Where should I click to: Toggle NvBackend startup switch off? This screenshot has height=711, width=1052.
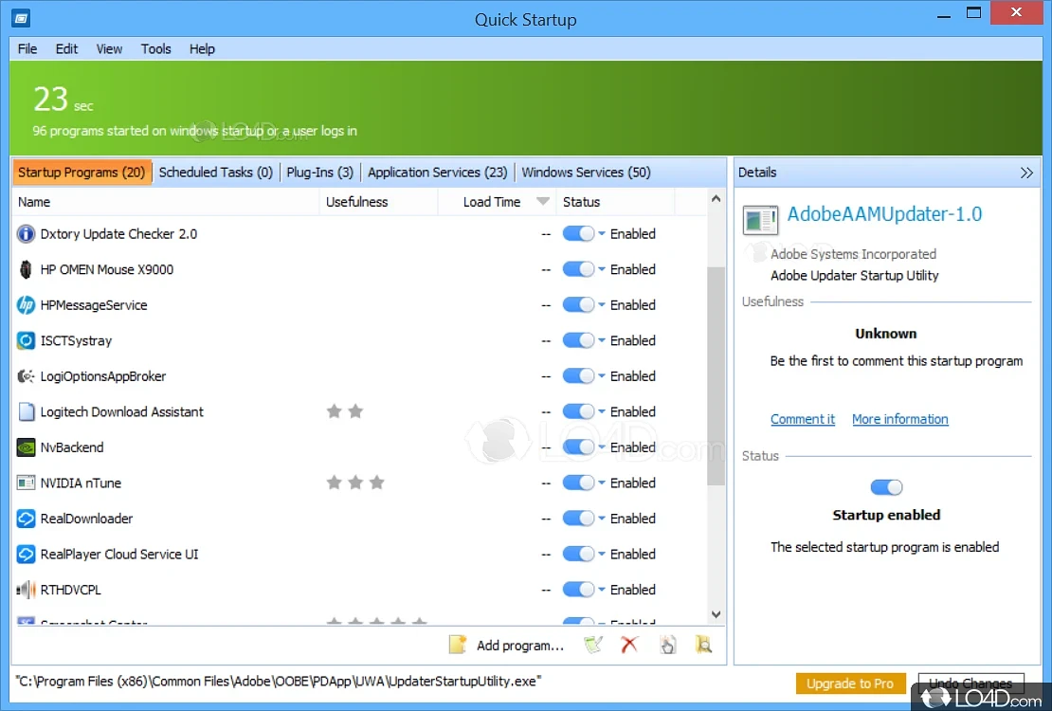click(x=580, y=447)
